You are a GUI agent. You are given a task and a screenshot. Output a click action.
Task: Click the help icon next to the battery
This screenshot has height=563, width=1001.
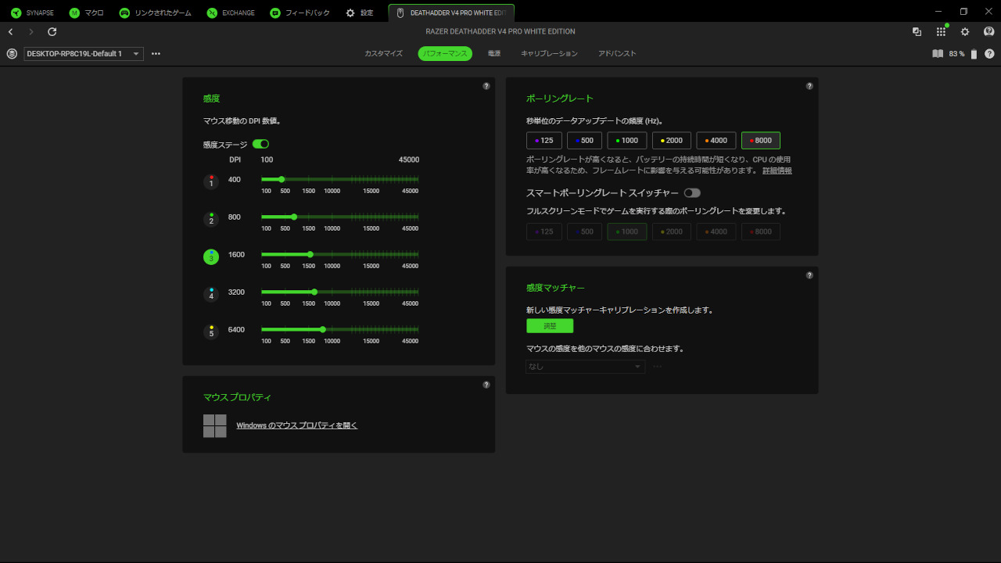click(x=989, y=54)
